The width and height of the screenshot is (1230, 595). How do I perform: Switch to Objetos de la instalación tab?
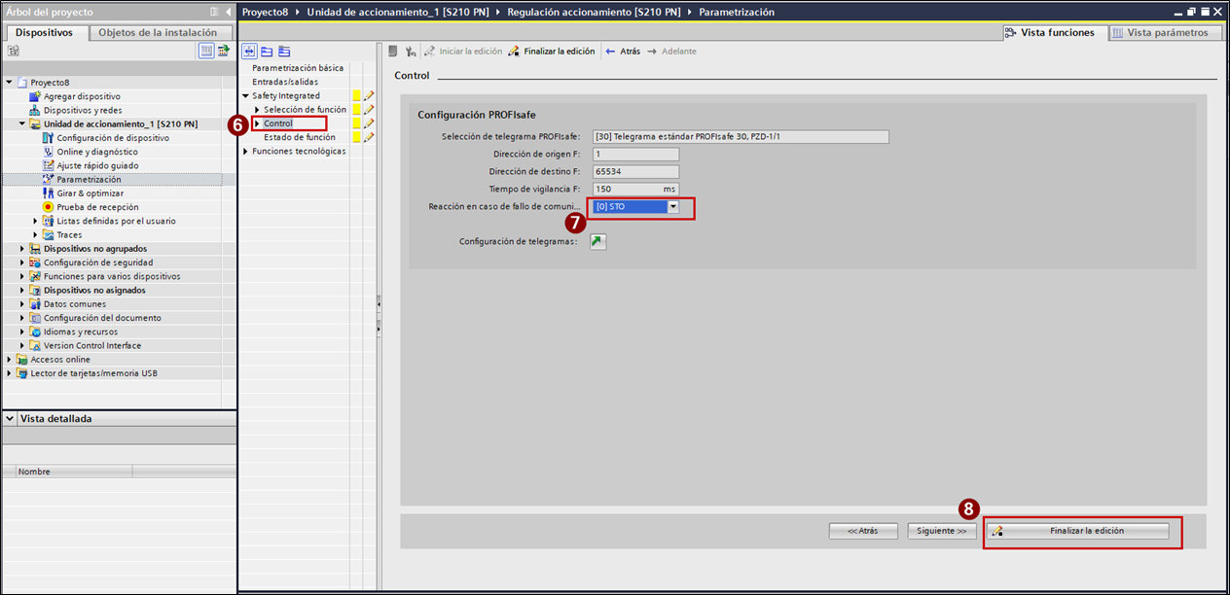[158, 32]
